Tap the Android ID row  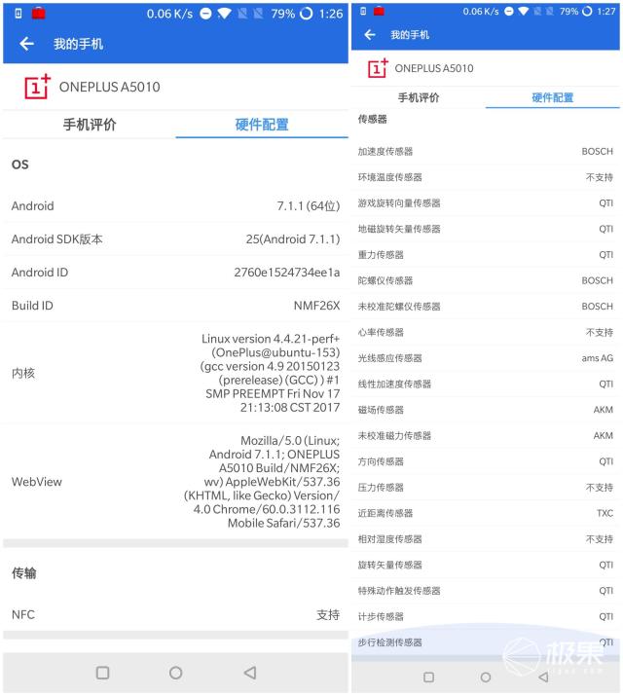pos(175,272)
